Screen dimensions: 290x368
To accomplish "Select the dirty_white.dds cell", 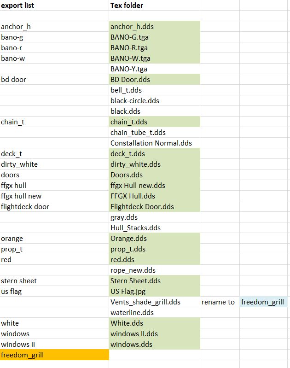I will (x=154, y=164).
